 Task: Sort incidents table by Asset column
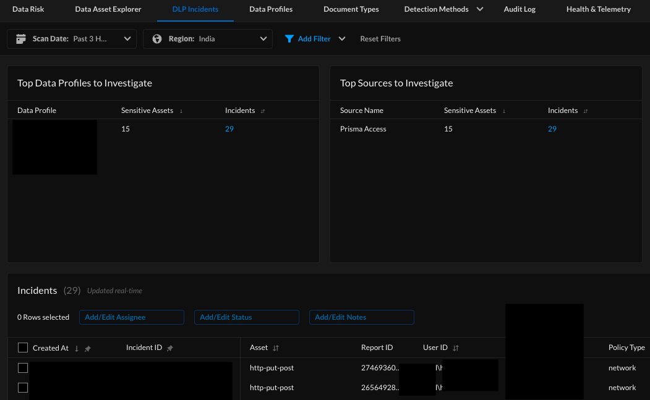(x=276, y=348)
